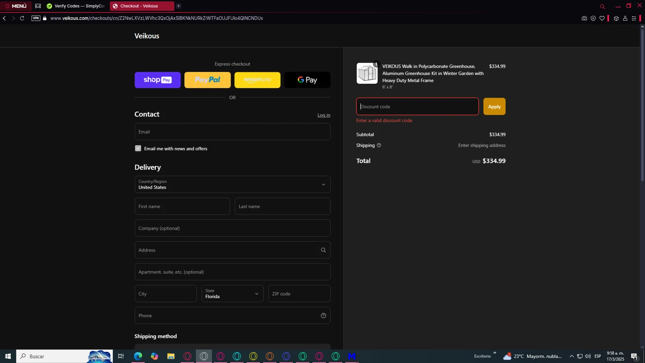The image size is (645, 363).
Task: Open Copilot from the taskbar
Action: (x=154, y=356)
